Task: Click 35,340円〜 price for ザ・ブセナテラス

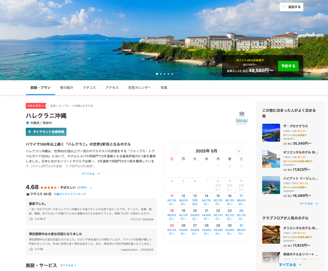Action: [x=302, y=143]
